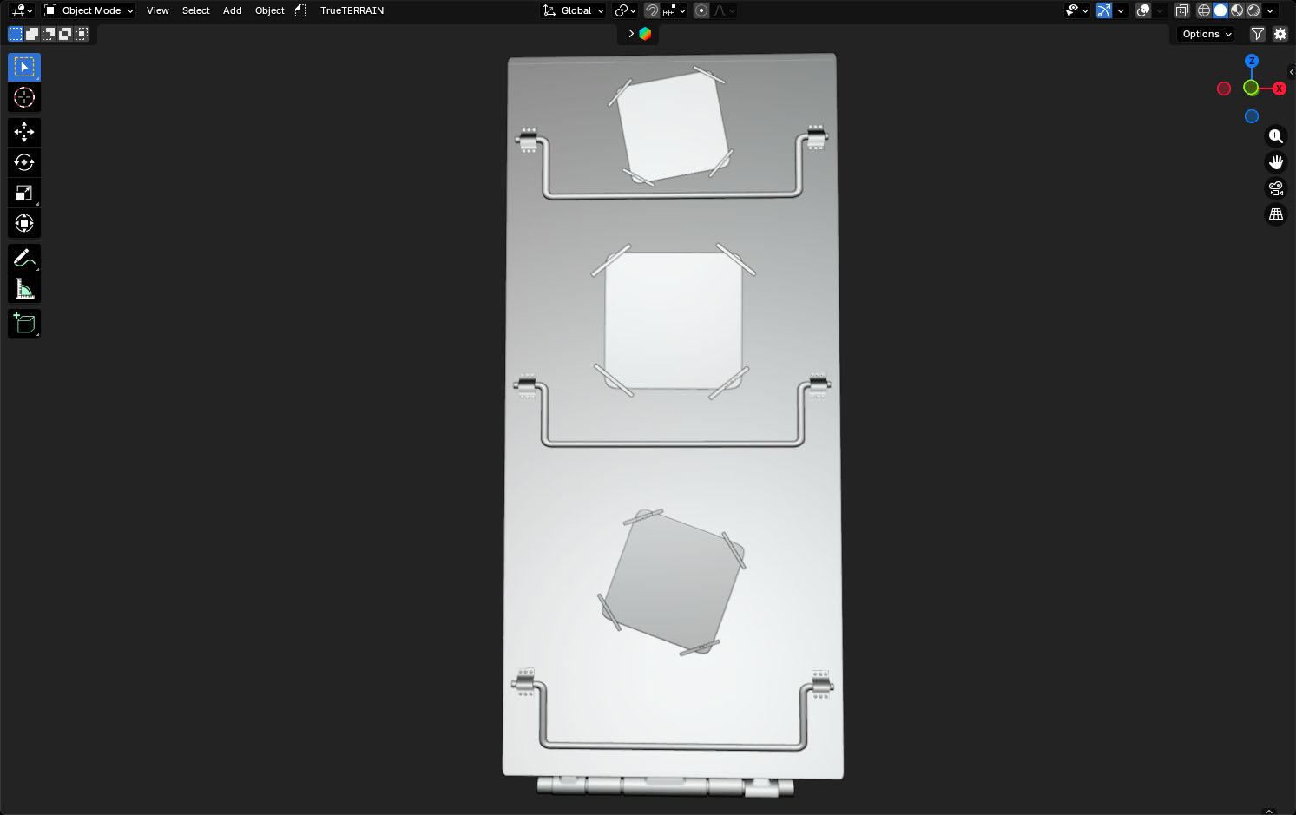The image size is (1296, 815).
Task: Toggle proportional editing
Action: pyautogui.click(x=701, y=10)
